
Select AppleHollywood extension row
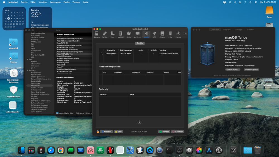coord(74,63)
